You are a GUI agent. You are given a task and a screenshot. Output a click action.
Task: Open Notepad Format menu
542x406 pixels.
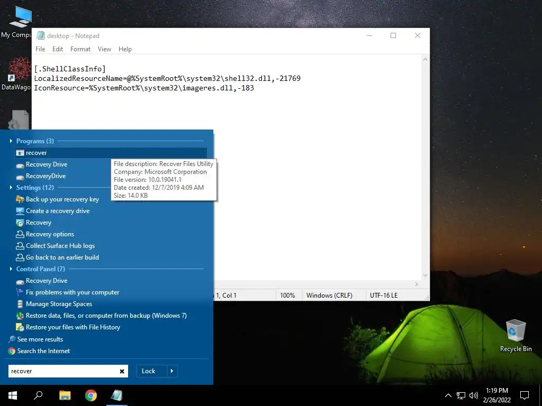pos(80,49)
